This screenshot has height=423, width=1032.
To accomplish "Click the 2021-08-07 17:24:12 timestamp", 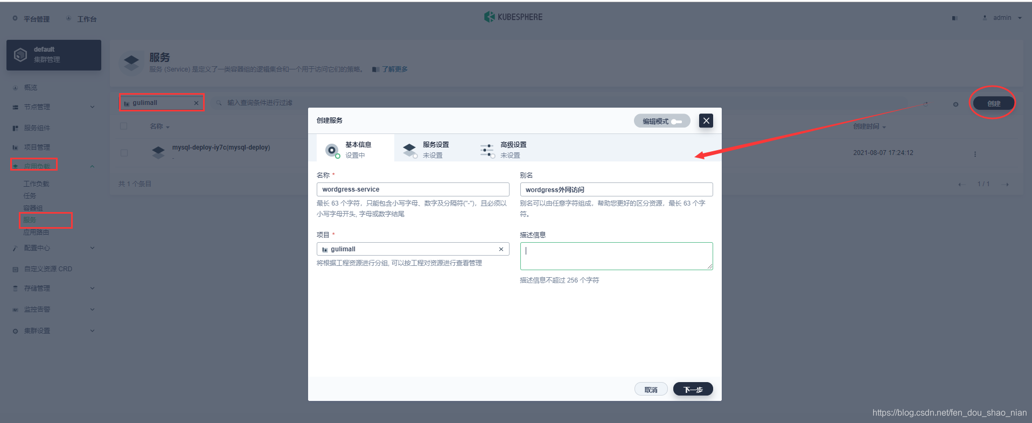I will [x=883, y=153].
